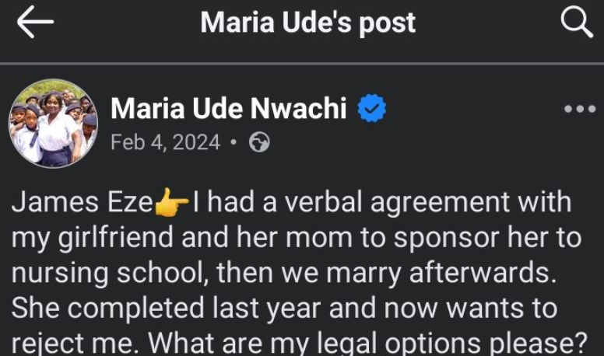Image resolution: width=604 pixels, height=356 pixels.
Task: Click the name James Eze in post
Action: [82, 203]
